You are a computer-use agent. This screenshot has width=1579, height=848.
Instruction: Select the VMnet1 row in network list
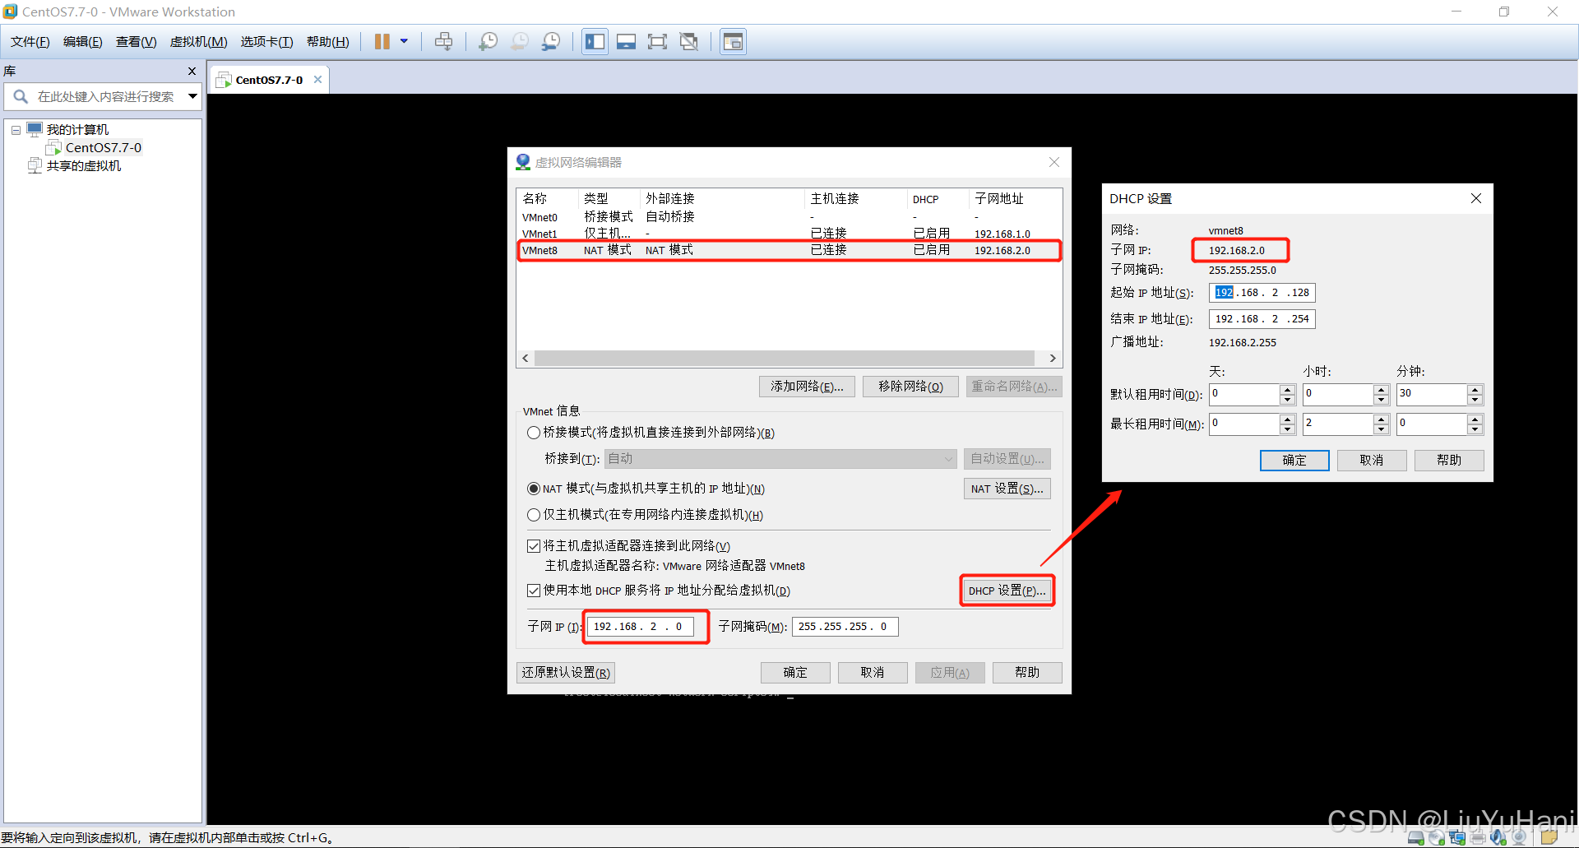coord(789,234)
